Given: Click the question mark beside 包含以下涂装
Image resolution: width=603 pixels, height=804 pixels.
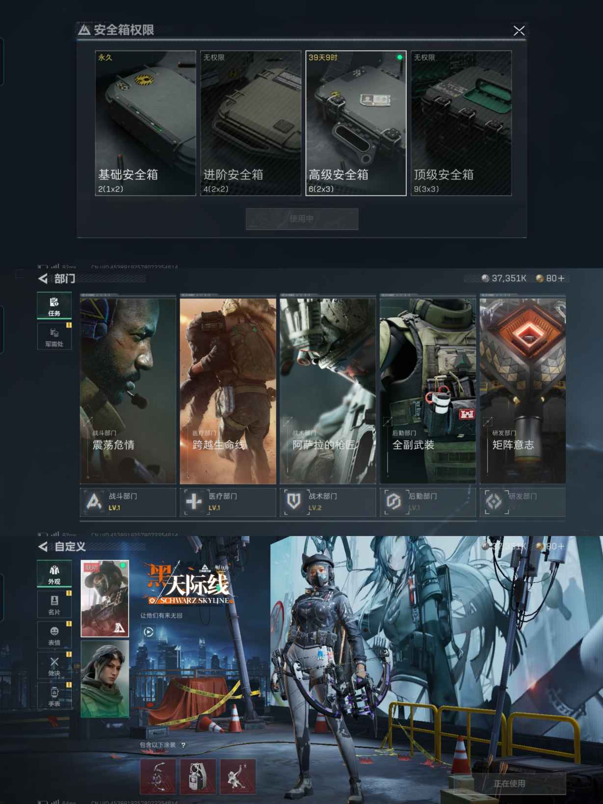Looking at the screenshot, I should (x=184, y=745).
